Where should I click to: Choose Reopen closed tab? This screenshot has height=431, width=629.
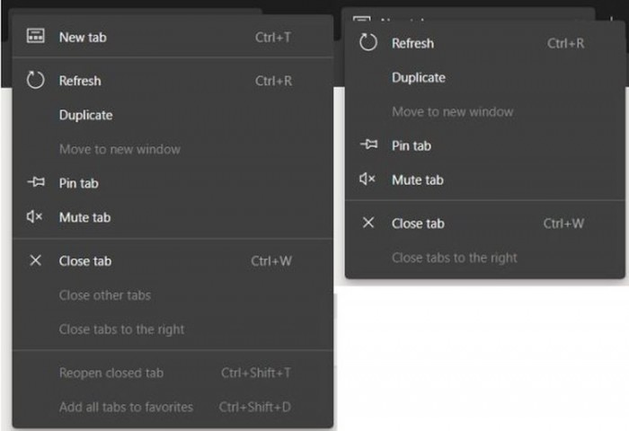tap(111, 373)
